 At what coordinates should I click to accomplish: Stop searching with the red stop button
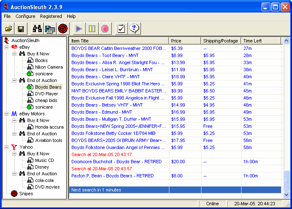coord(105,29)
